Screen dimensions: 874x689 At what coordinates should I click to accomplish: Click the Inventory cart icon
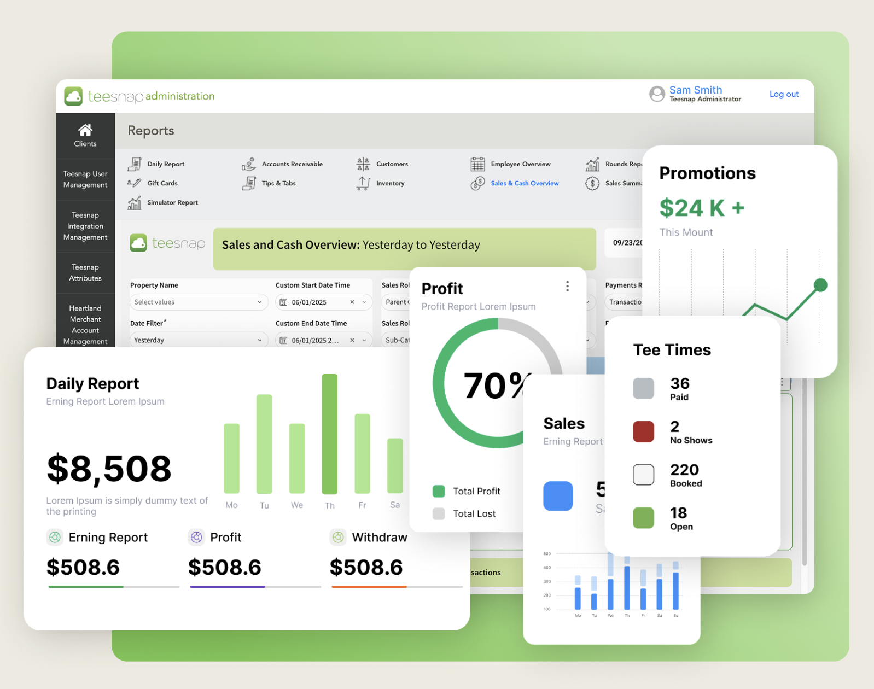pos(363,184)
